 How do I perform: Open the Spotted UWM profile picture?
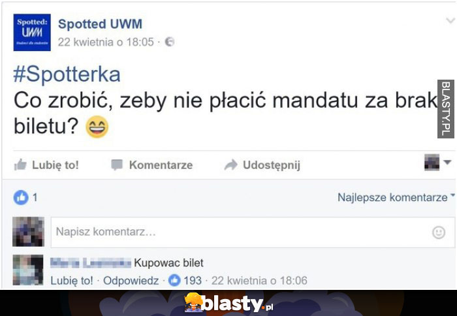click(x=32, y=33)
